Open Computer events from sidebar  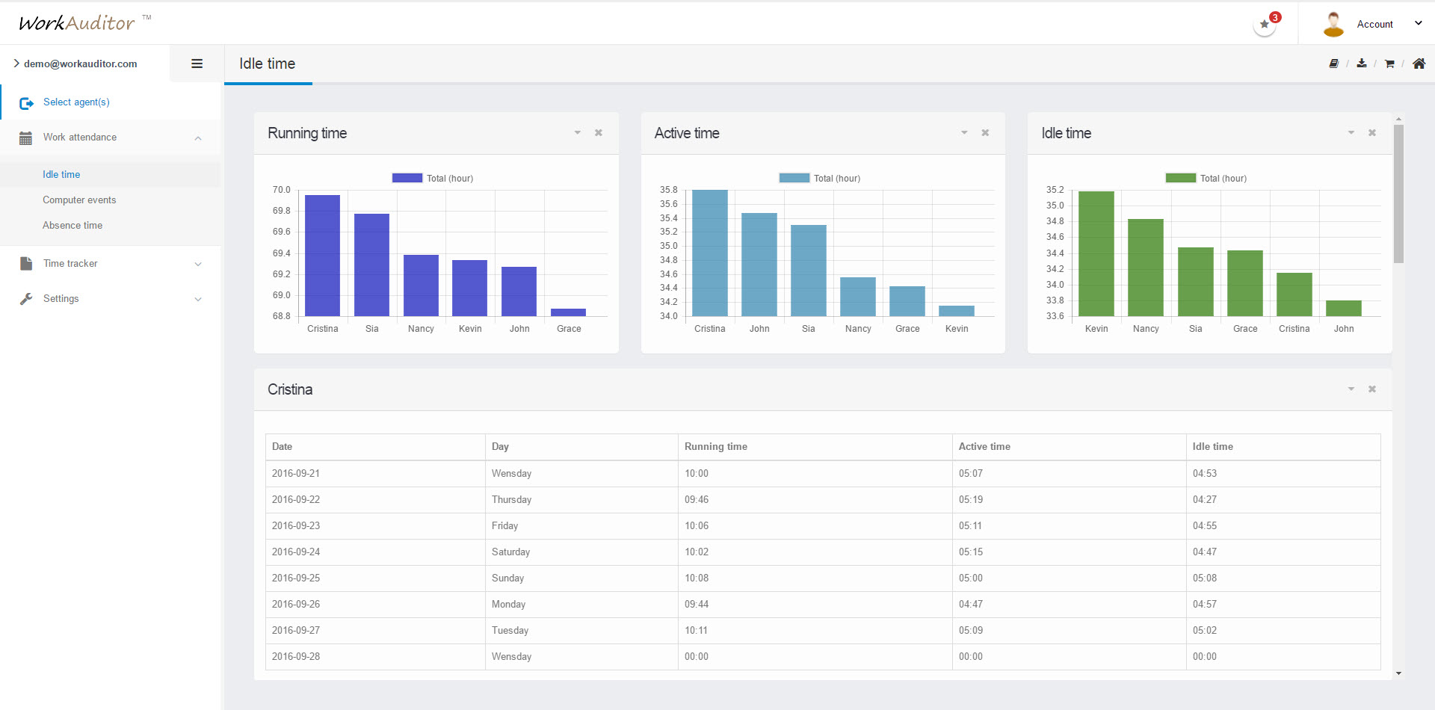click(79, 200)
